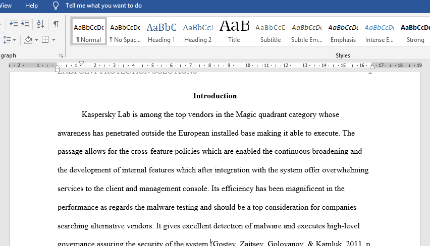Click the first line indent ruler marker
The image size is (430, 246).
pos(81,63)
